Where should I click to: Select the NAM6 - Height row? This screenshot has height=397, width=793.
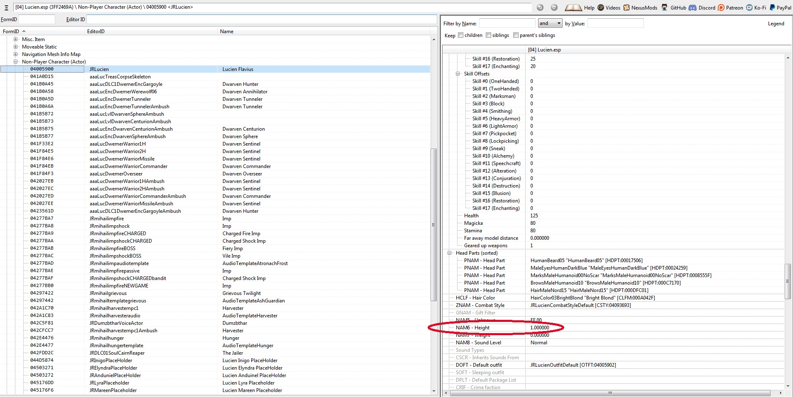(613, 328)
